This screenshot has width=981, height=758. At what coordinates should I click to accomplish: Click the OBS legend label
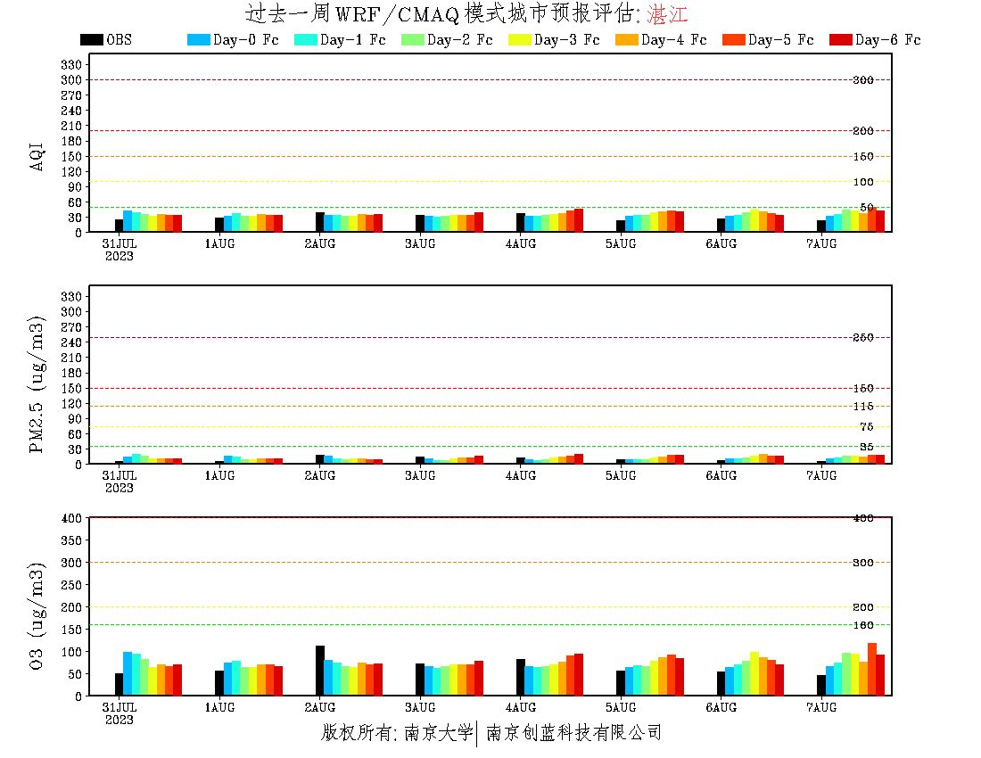tap(119, 39)
